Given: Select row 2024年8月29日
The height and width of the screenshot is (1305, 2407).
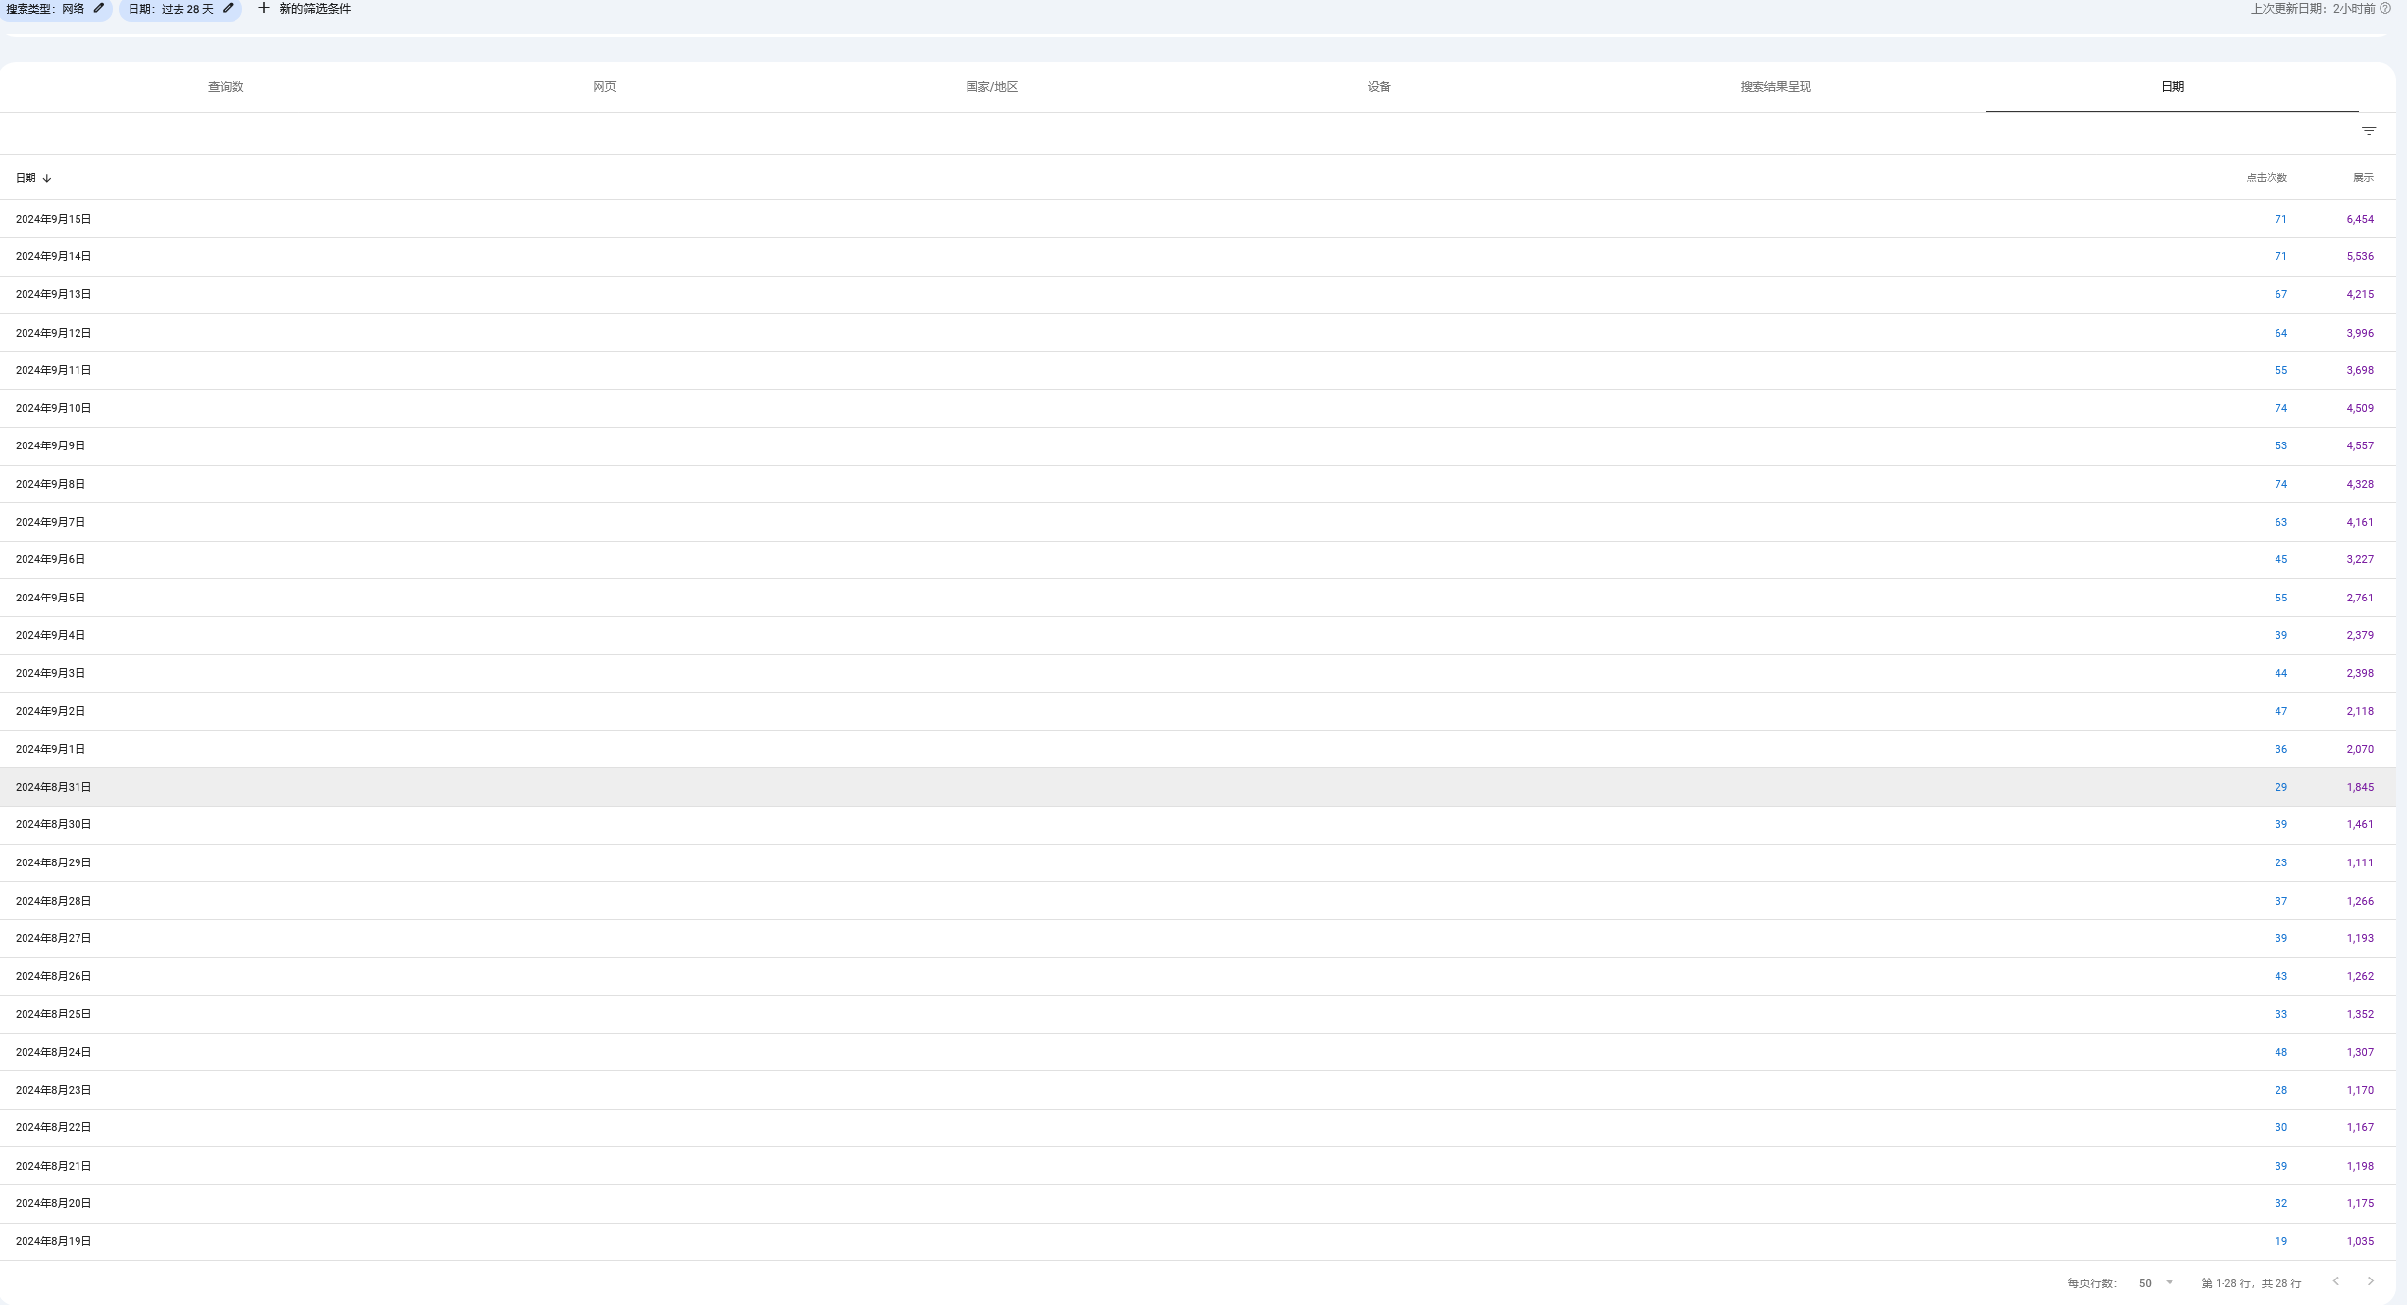Looking at the screenshot, I should (1198, 862).
